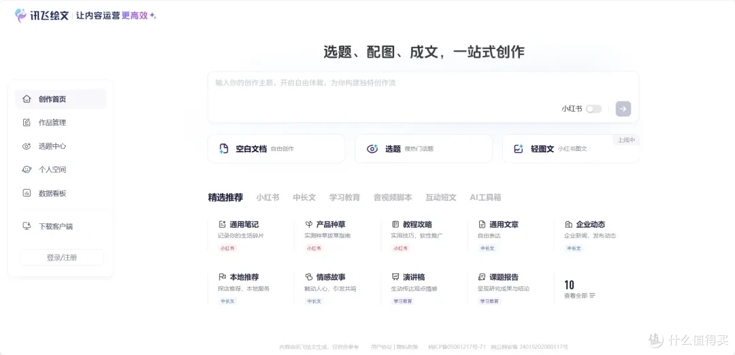Click the 通用文章 page icon

coord(482,224)
